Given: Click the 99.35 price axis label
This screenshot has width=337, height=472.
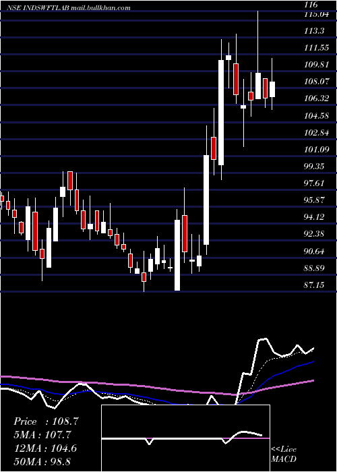Looking at the screenshot, I should pos(315,166).
